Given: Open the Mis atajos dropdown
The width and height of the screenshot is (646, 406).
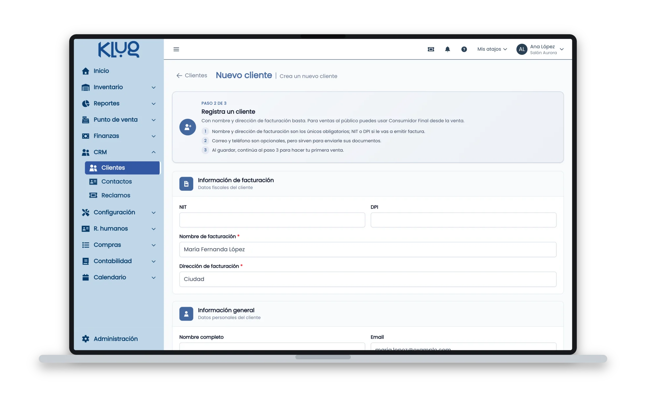Looking at the screenshot, I should point(492,49).
